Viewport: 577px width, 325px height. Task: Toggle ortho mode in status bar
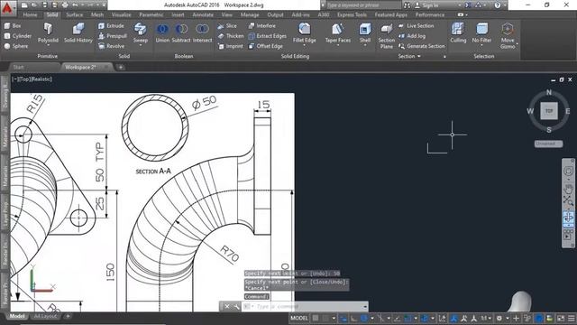pos(353,319)
